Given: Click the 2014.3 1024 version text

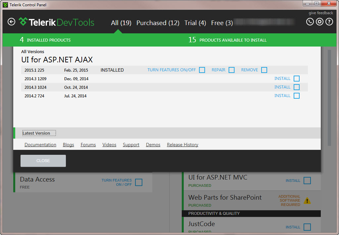Looking at the screenshot, I should click(35, 87).
